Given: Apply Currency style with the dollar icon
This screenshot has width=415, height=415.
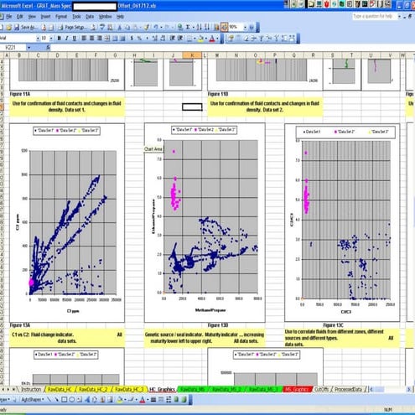Looking at the screenshot, I should (132, 39).
